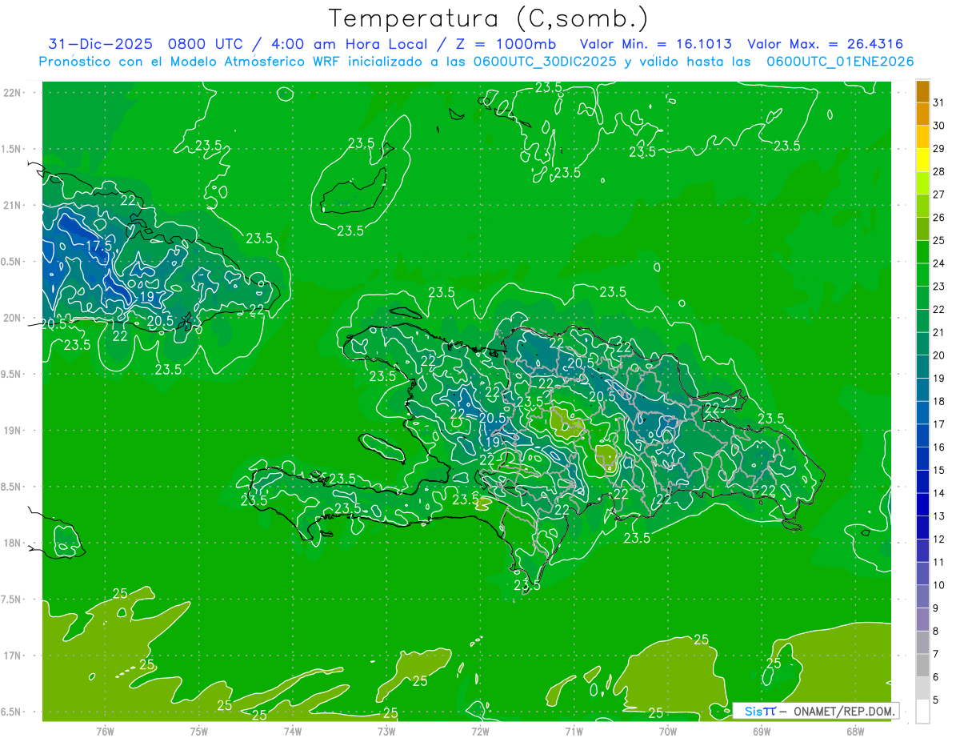Click the '17N' latitude axis label

pos(14,656)
